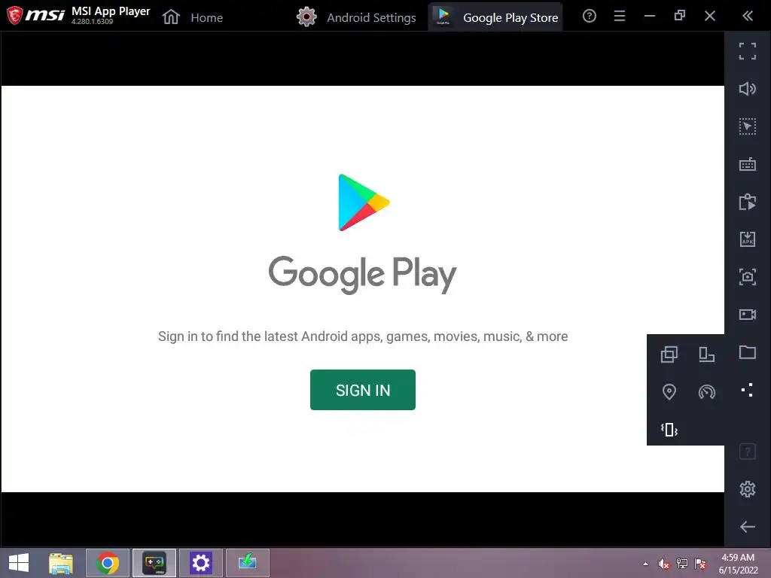This screenshot has width=771, height=578.
Task: Select the Google Play Store tab
Action: (495, 17)
